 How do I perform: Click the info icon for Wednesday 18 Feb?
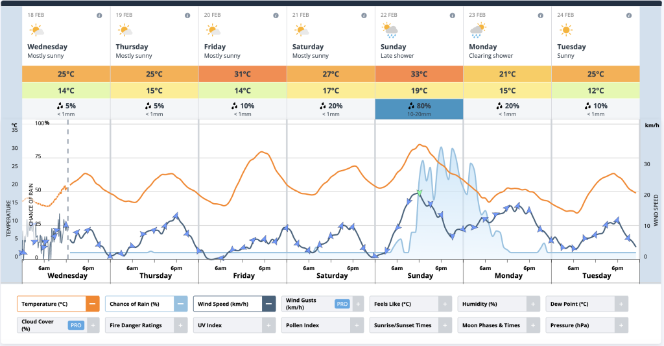click(x=99, y=15)
